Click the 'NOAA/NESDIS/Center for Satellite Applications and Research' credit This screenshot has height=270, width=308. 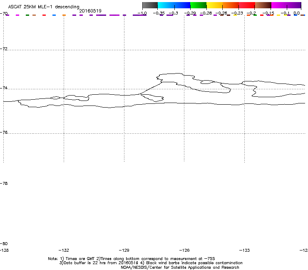[180, 268]
